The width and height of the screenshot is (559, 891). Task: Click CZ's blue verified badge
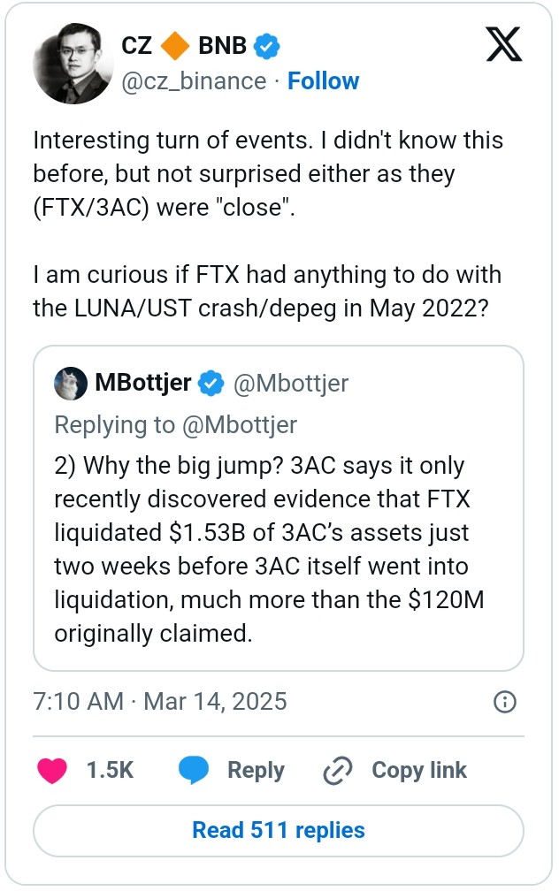[x=268, y=44]
